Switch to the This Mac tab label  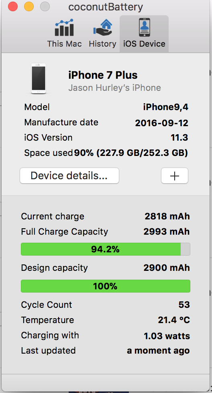click(64, 44)
